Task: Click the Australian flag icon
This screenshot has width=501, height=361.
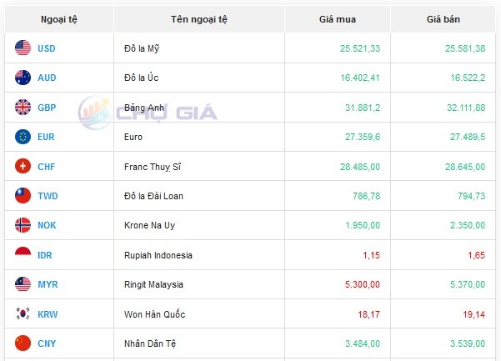Action: coord(23,78)
